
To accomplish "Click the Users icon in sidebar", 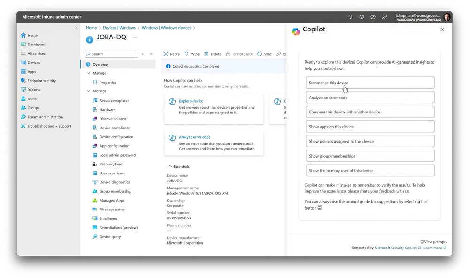I will [x=23, y=98].
